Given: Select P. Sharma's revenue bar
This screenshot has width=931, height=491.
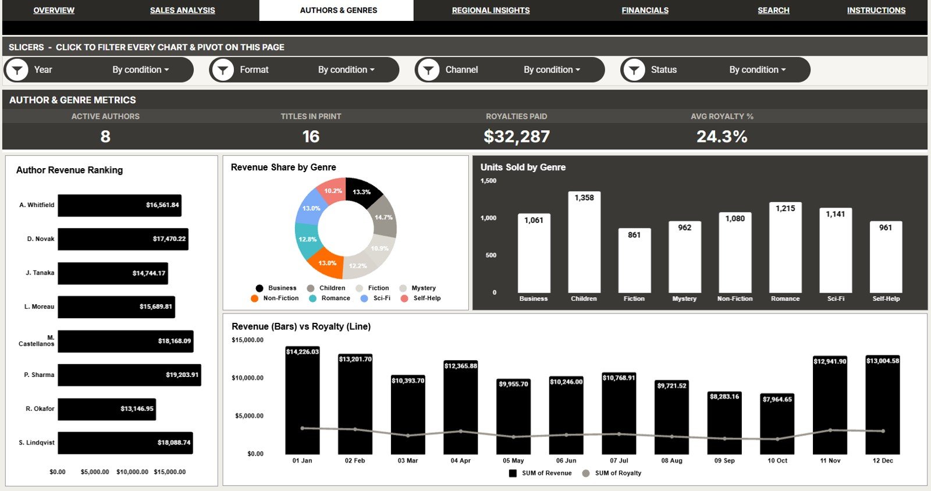Looking at the screenshot, I should [129, 375].
